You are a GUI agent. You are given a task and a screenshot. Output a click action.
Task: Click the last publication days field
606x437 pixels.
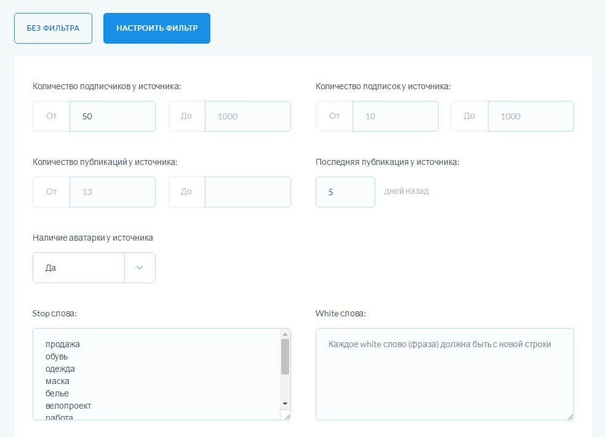point(345,192)
